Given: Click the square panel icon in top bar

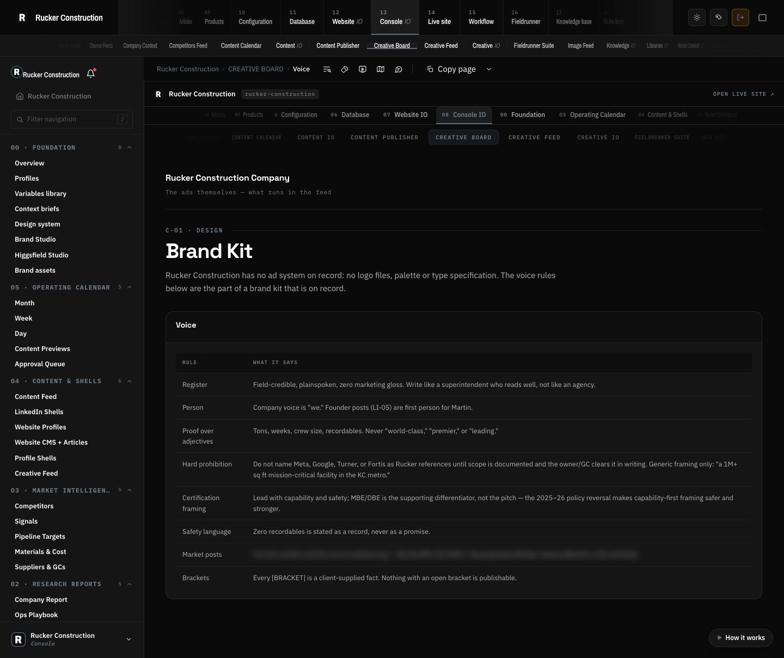Looking at the screenshot, I should (762, 17).
